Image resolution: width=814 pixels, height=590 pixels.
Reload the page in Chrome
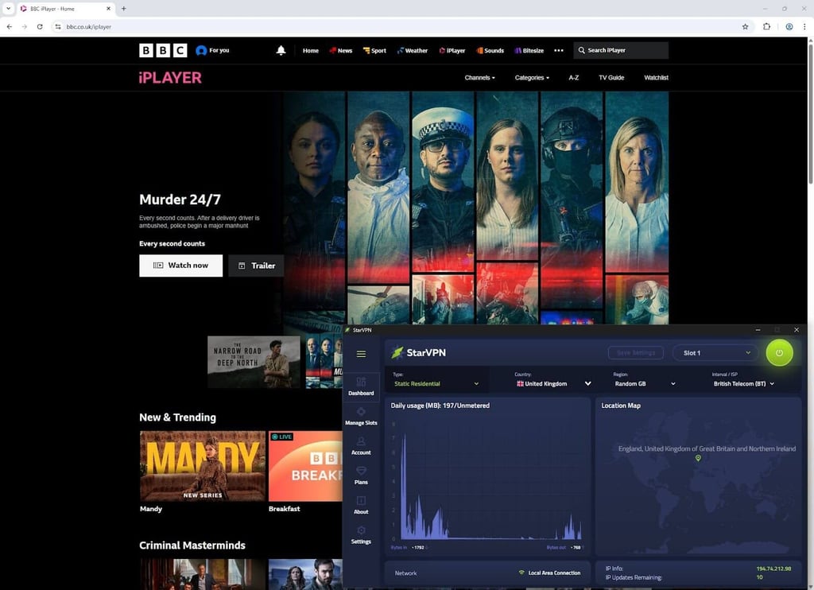tap(40, 26)
